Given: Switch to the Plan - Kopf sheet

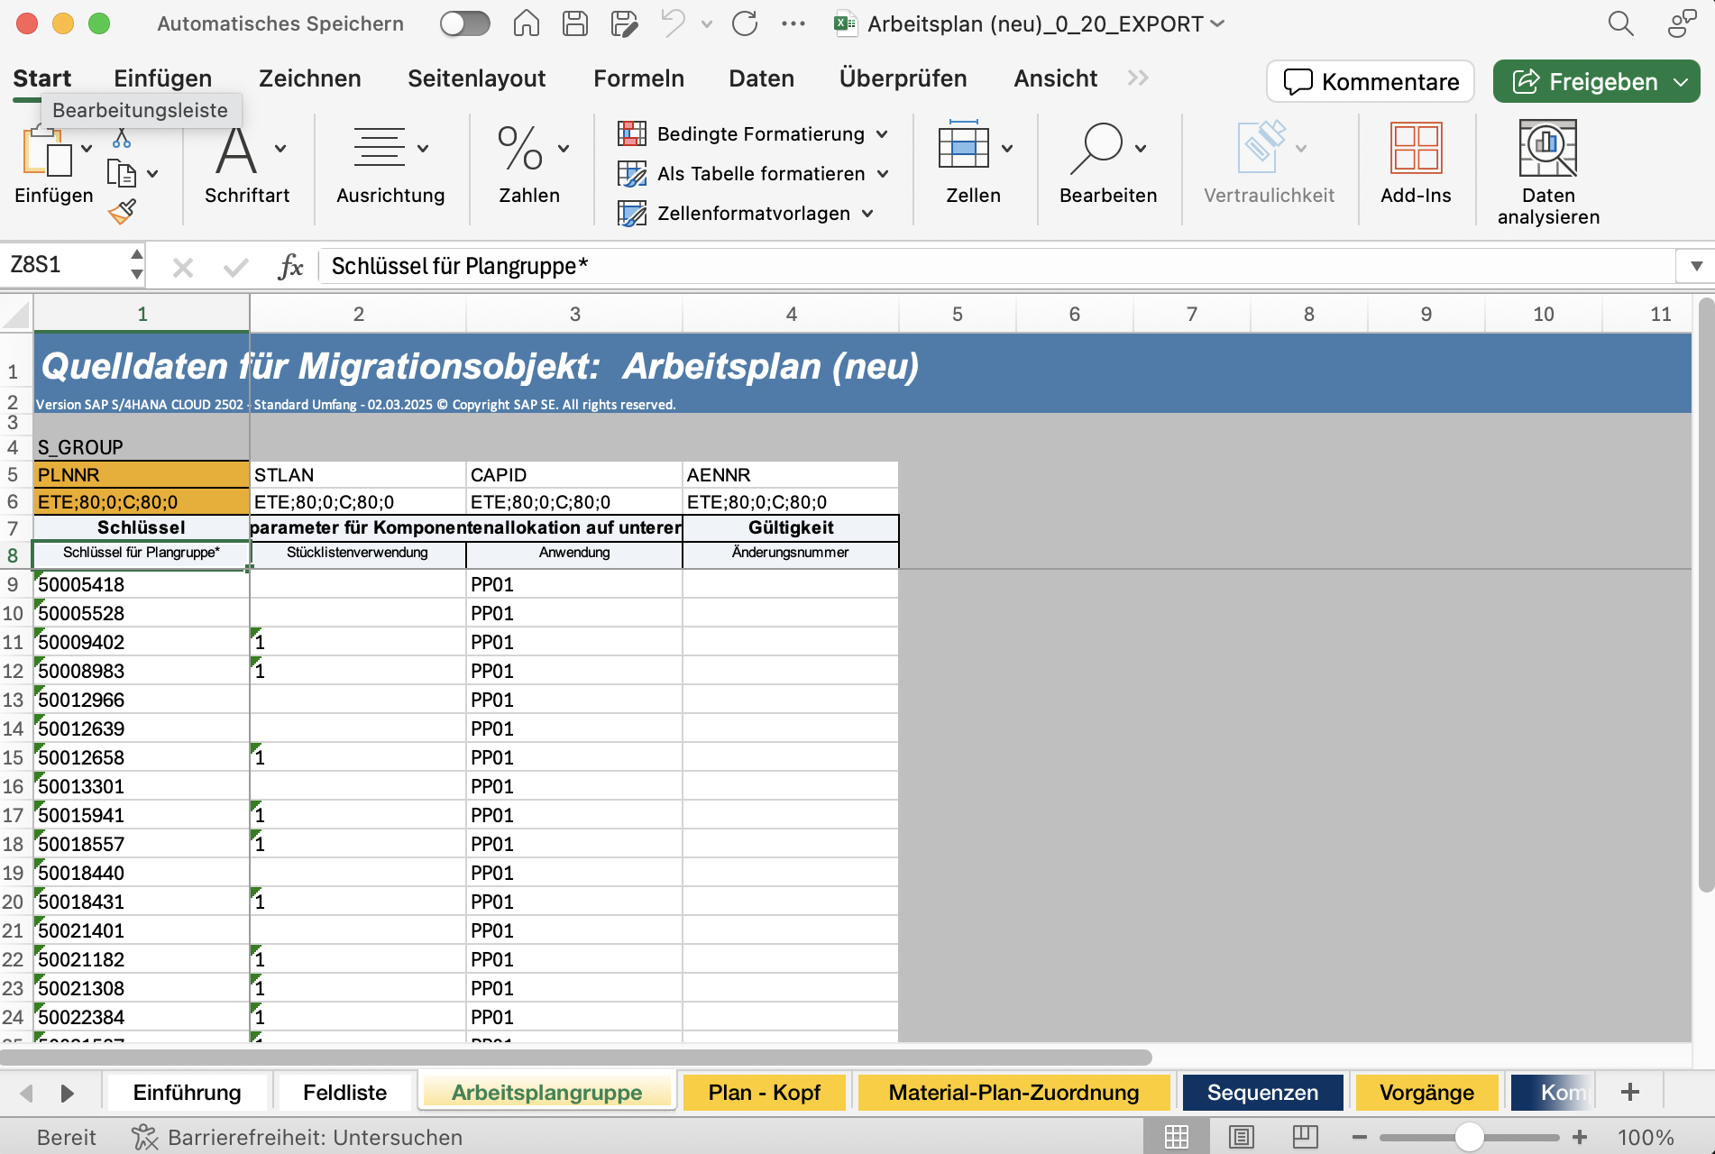Looking at the screenshot, I should coord(764,1093).
